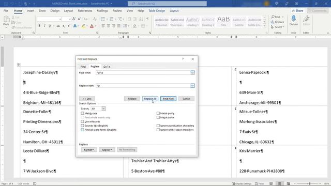
Task: Switch to the Go To tab
Action: 107,67
